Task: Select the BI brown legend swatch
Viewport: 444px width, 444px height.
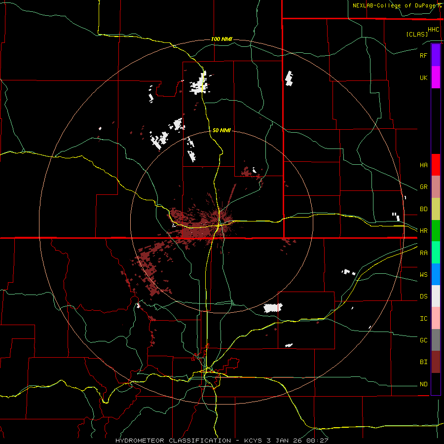Action: [436, 362]
